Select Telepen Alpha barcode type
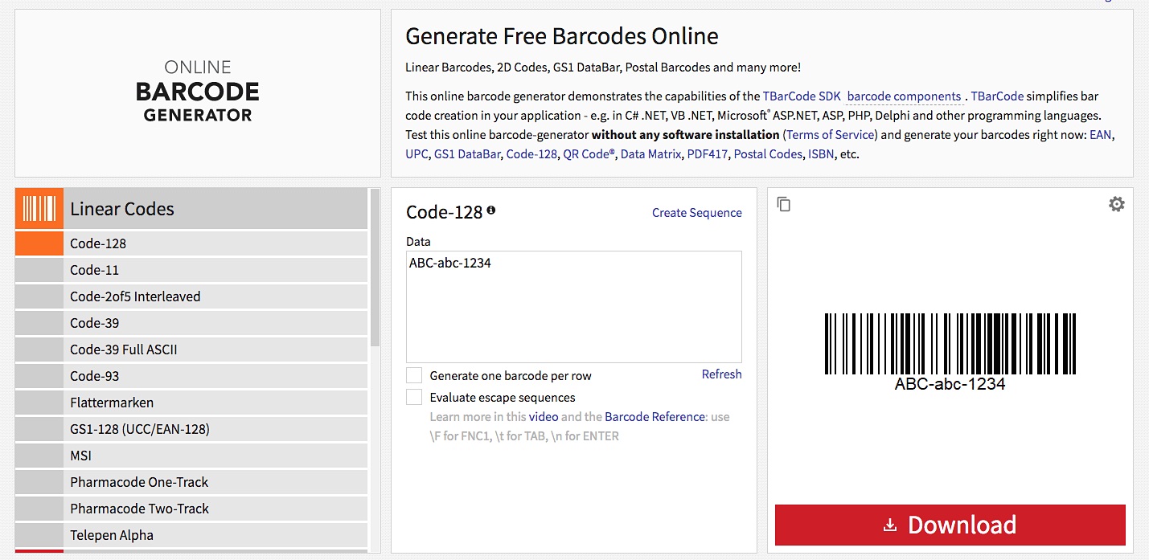 coord(191,535)
